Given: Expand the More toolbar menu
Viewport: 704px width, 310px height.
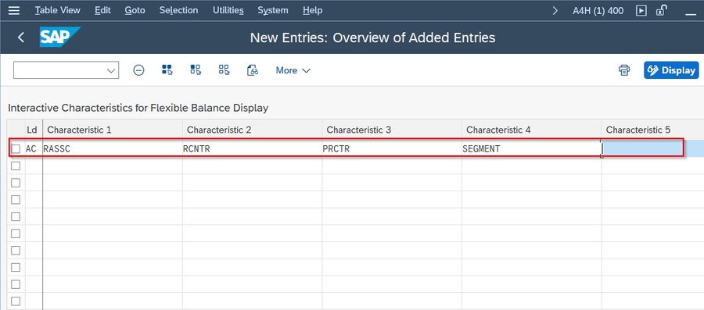Looking at the screenshot, I should point(293,70).
